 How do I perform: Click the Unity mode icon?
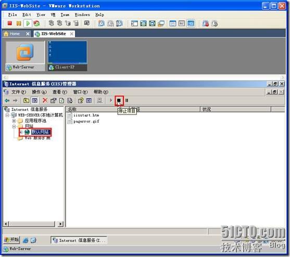tap(161, 23)
